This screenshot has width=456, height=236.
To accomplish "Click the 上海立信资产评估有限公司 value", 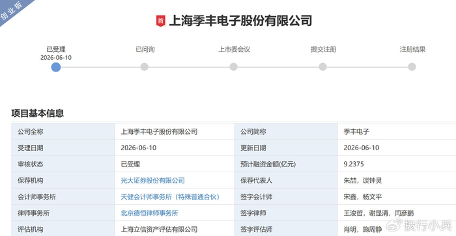I will (159, 229).
